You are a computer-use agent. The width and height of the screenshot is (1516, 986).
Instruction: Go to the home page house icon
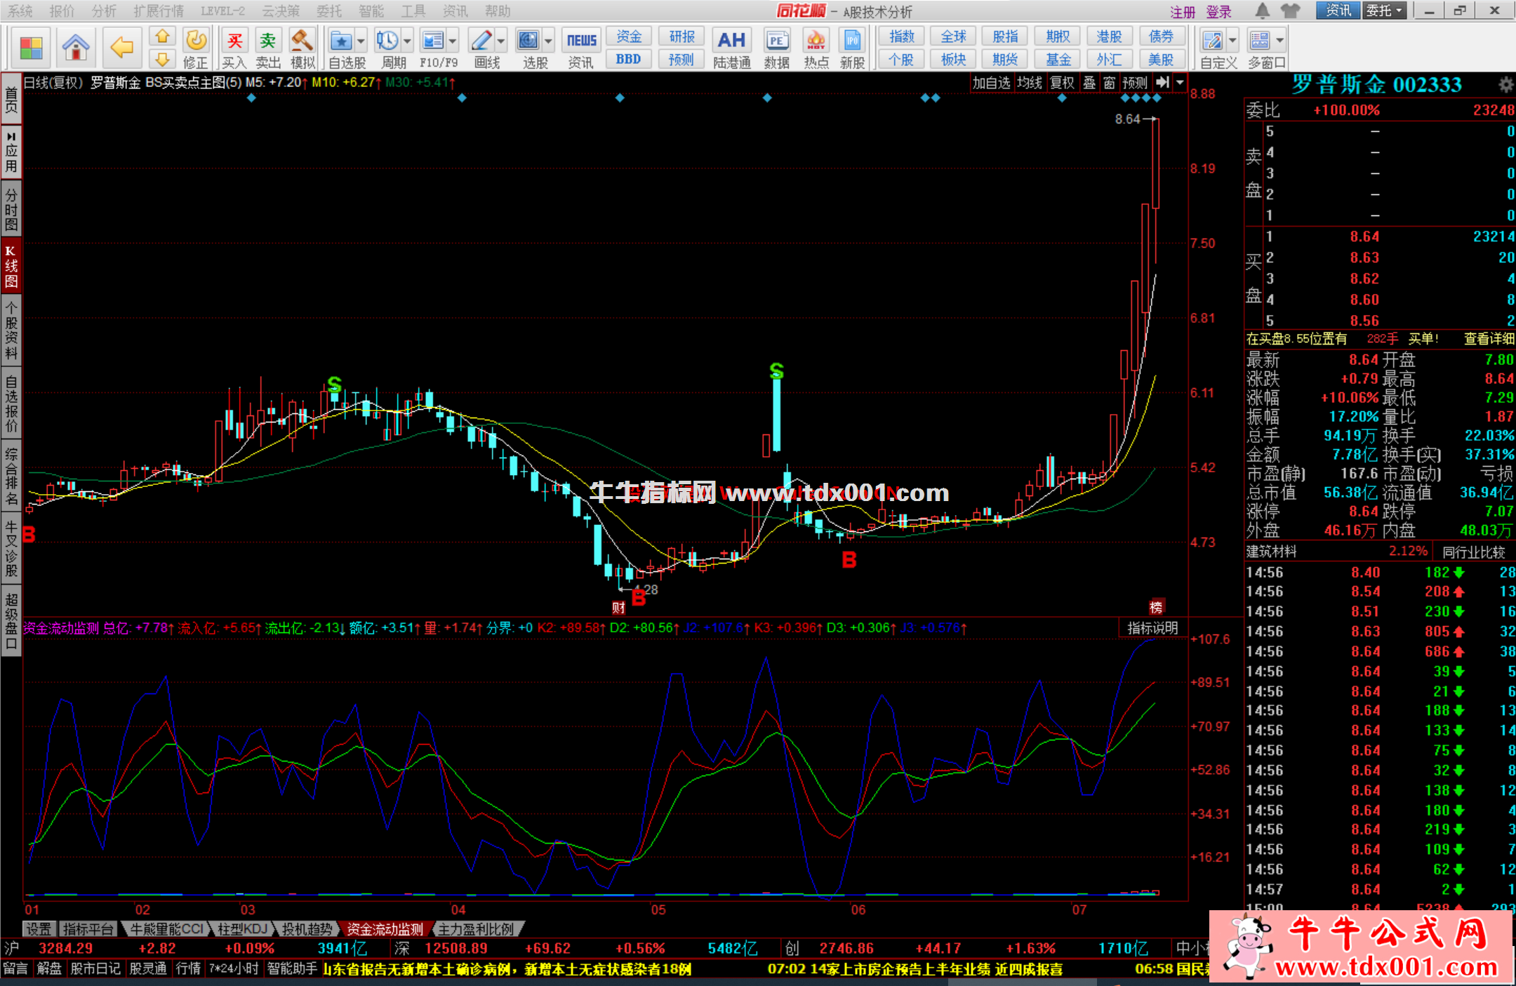(x=76, y=47)
